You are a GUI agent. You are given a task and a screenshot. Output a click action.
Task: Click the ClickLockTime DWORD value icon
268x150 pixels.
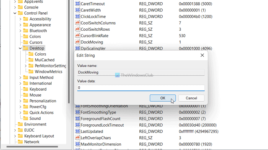(x=77, y=16)
